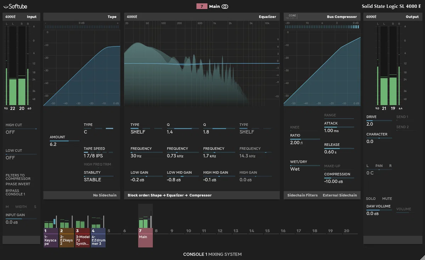Click the Width control

click(21, 207)
